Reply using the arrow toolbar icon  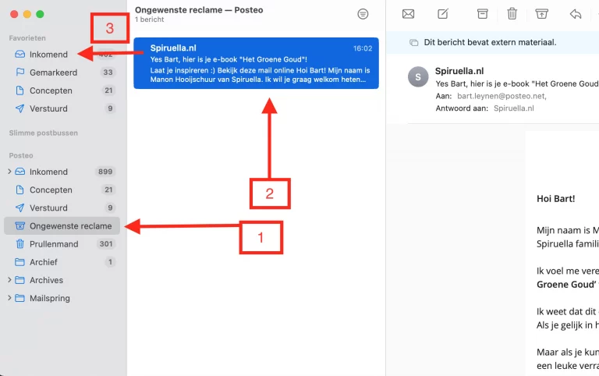pos(576,14)
